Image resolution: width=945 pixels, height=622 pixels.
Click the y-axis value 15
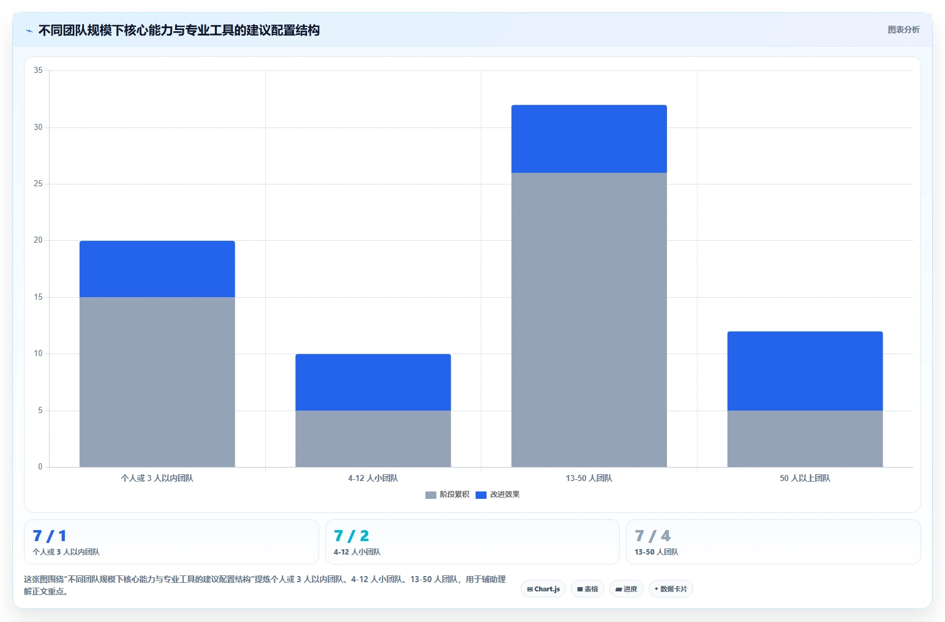[38, 297]
